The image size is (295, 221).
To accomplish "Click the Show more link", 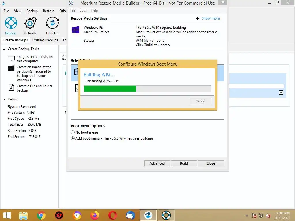I will [x=211, y=18].
